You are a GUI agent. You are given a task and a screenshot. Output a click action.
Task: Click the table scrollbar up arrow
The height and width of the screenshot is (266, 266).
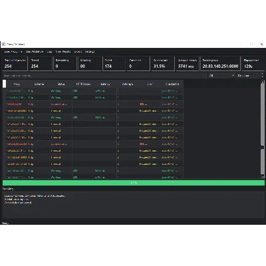[263, 82]
